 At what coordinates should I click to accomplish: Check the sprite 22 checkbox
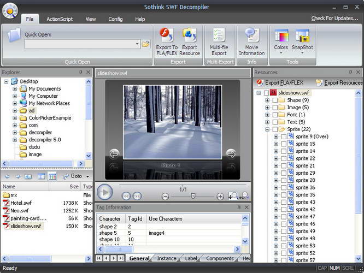point(284,158)
